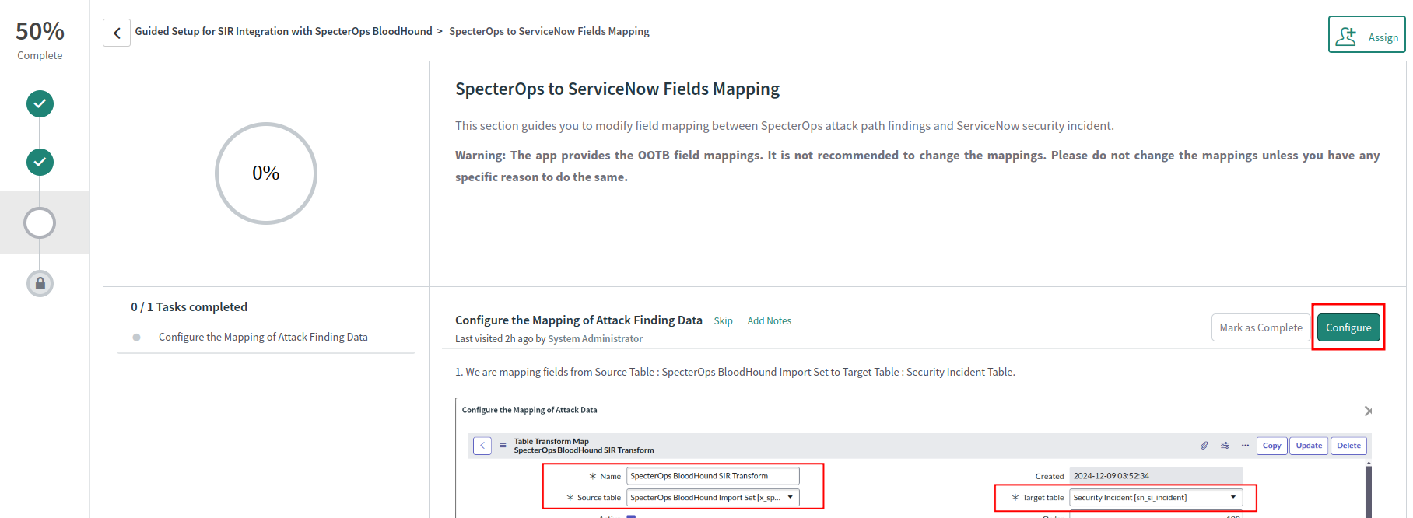This screenshot has height=518, width=1413.
Task: Click the Assign button
Action: point(1366,34)
